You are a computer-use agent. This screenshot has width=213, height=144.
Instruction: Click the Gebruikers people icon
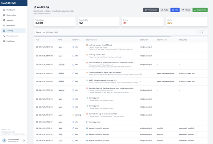coord(4,25)
